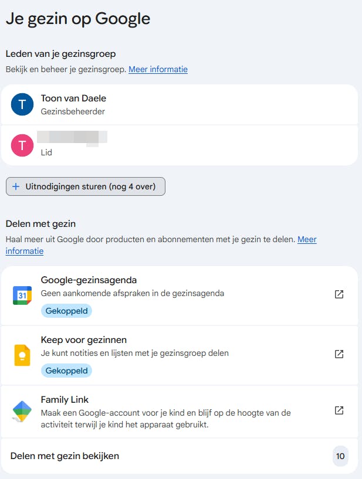Expand Delen met gezin bekijken row

click(65, 456)
